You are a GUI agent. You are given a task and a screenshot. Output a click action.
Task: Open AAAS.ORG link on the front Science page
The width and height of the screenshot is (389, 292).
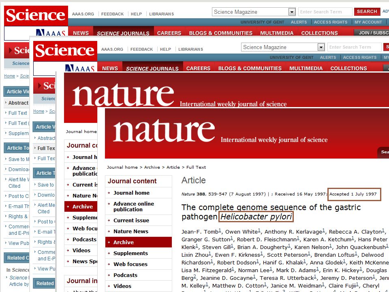(112, 49)
